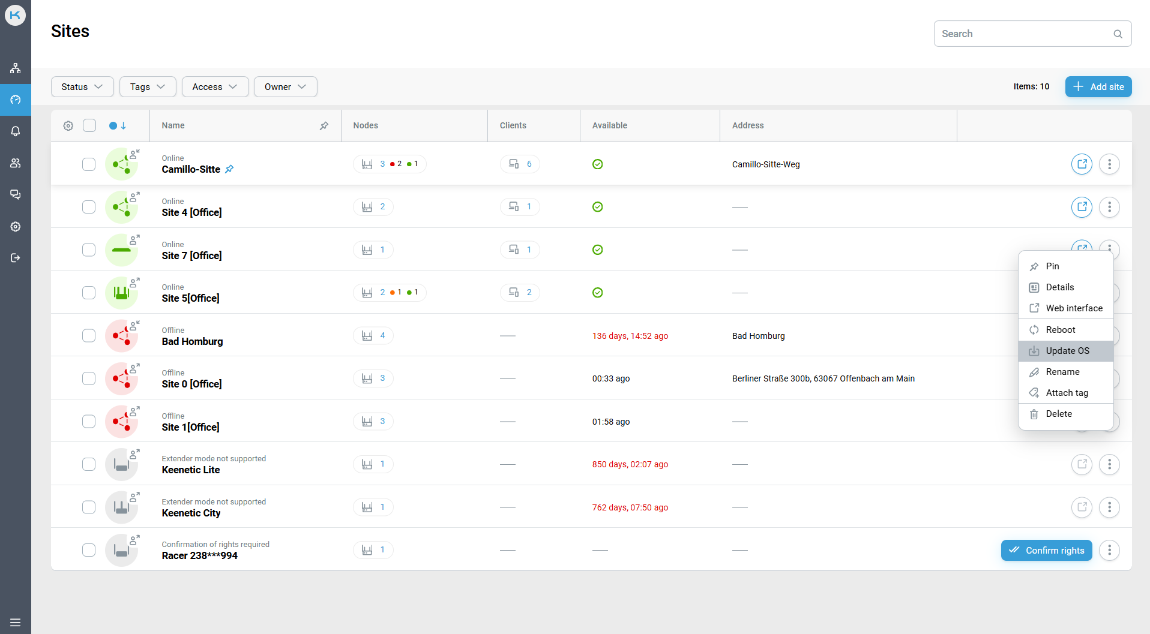Unpin Camillo-Sitte using its pin icon

pyautogui.click(x=229, y=169)
